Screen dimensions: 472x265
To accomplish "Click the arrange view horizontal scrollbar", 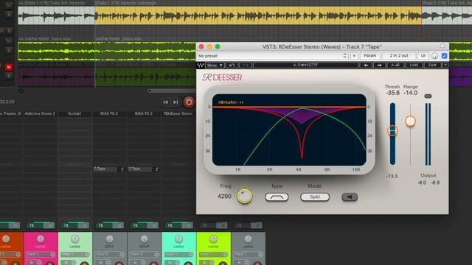I will coord(172,91).
